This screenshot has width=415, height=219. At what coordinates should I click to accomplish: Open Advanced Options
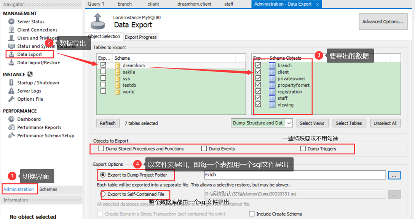pos(383,22)
